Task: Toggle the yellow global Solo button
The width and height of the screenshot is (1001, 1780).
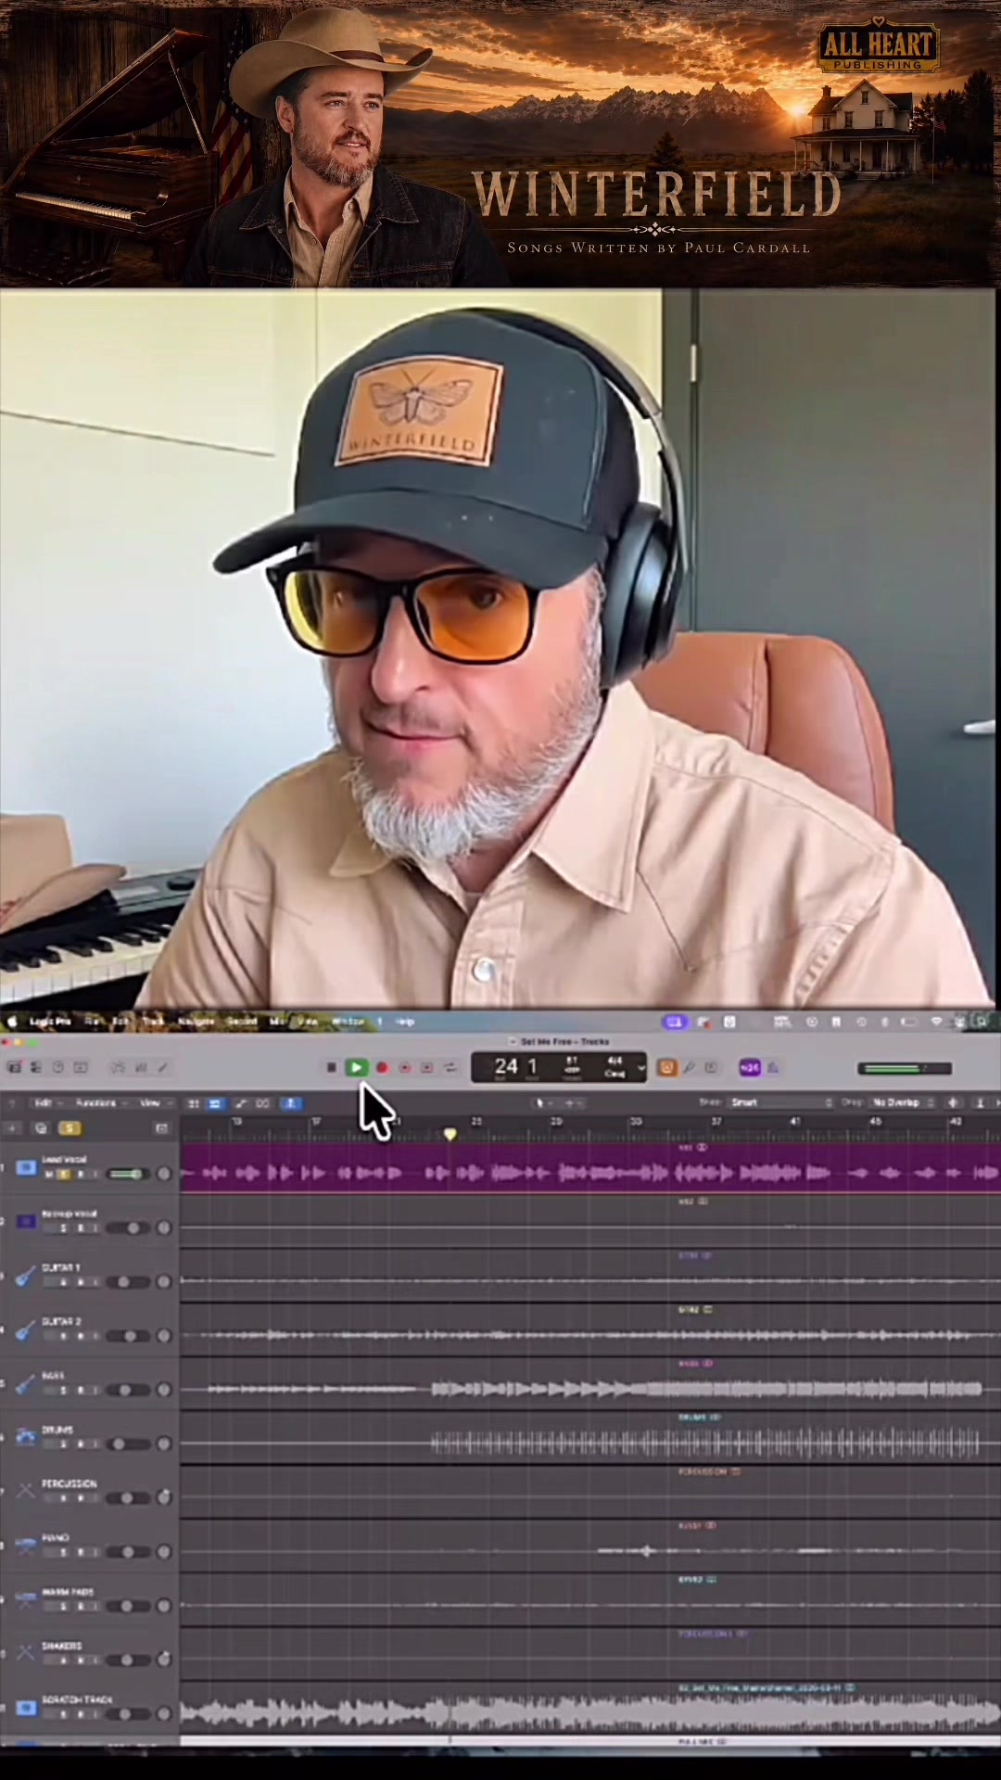Action: click(x=70, y=1128)
